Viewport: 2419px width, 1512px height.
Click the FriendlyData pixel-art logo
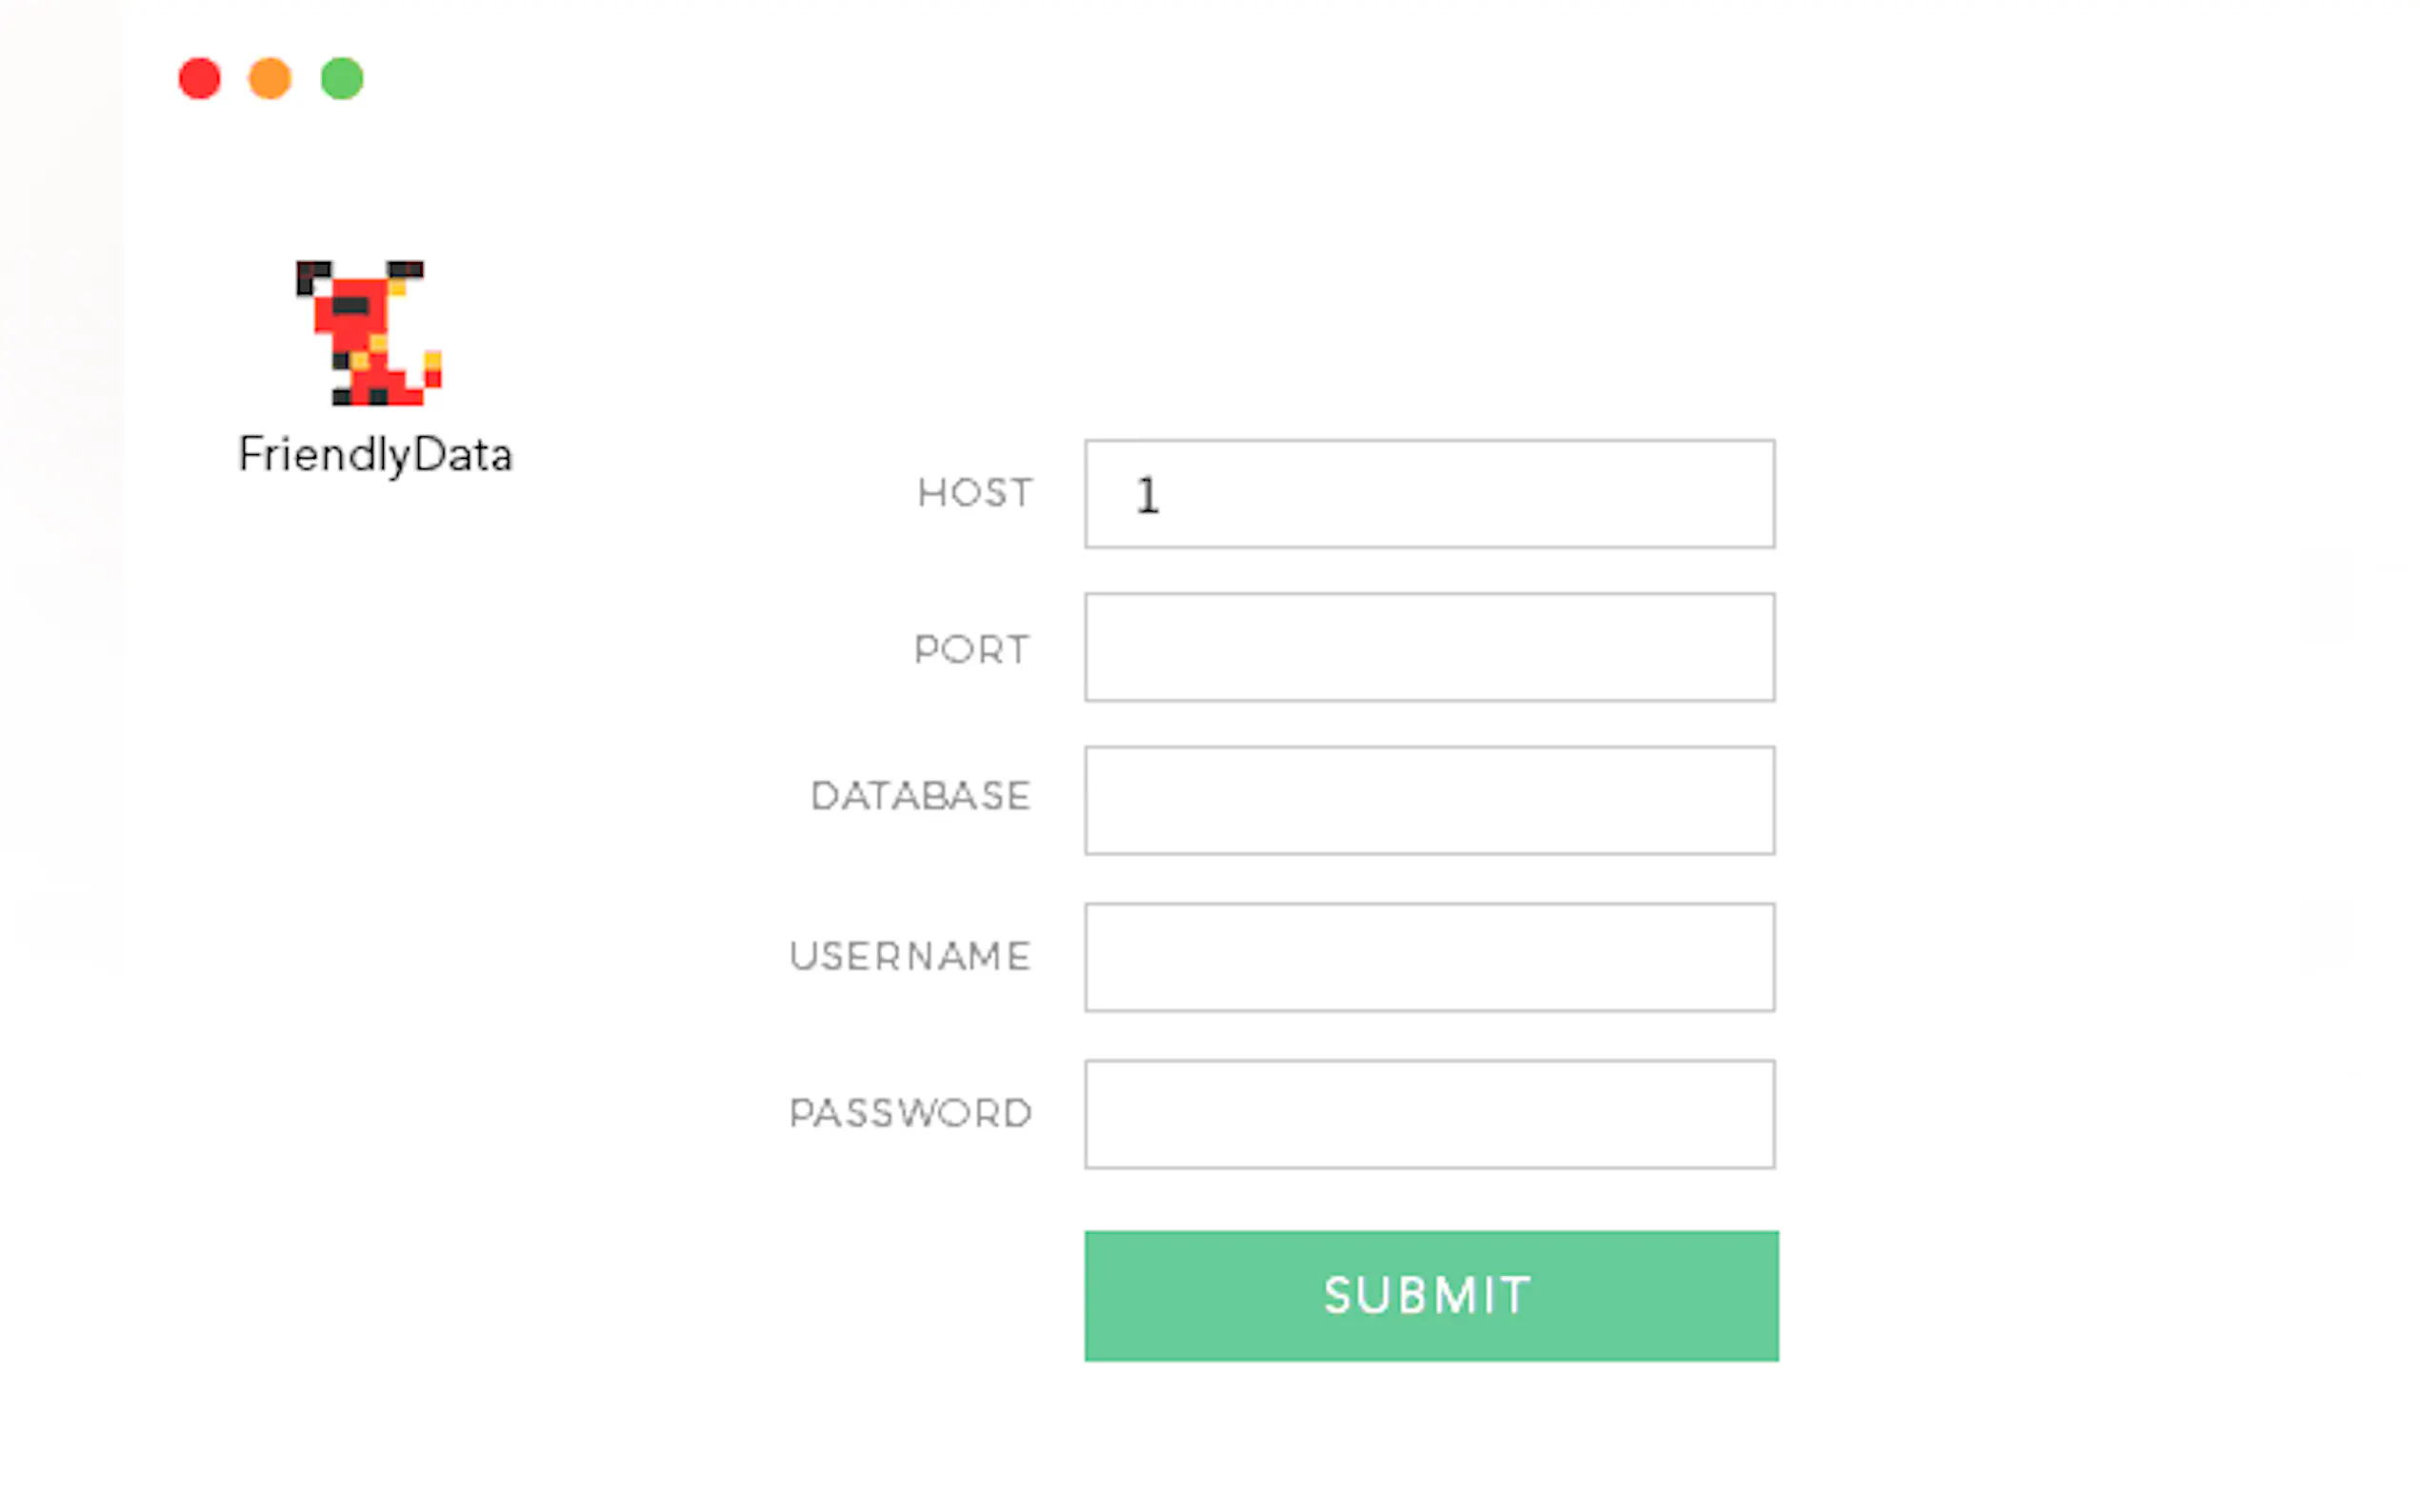[369, 333]
